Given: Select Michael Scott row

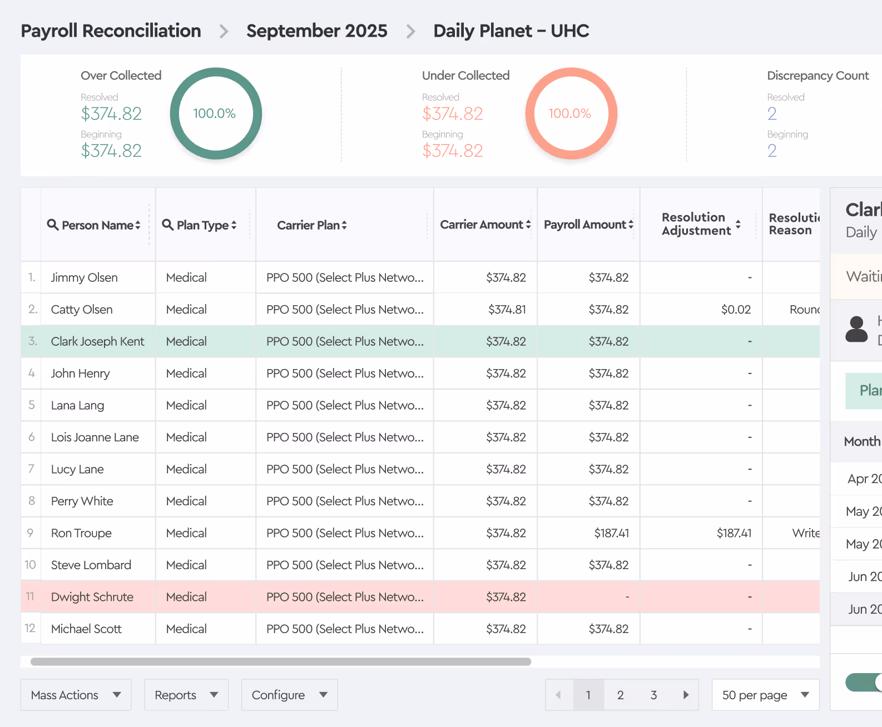Looking at the screenshot, I should [420, 629].
